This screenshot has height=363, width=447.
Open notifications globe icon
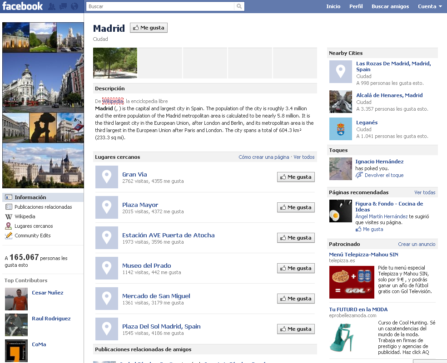pos(74,6)
